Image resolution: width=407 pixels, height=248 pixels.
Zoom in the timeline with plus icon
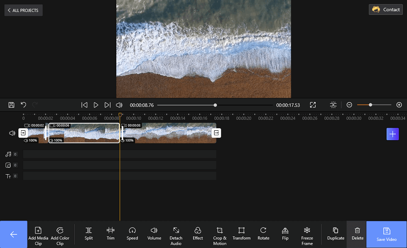[399, 105]
